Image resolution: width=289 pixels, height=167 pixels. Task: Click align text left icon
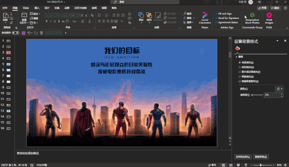pos(99,21)
